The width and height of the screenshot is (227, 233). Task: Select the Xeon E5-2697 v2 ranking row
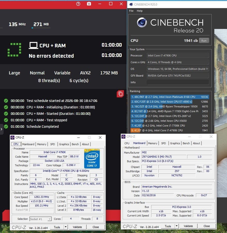[x=170, y=116]
